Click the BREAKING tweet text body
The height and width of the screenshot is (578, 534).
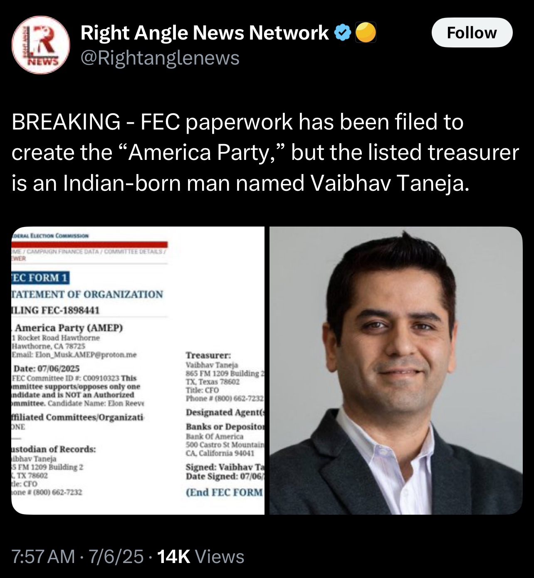click(x=265, y=152)
